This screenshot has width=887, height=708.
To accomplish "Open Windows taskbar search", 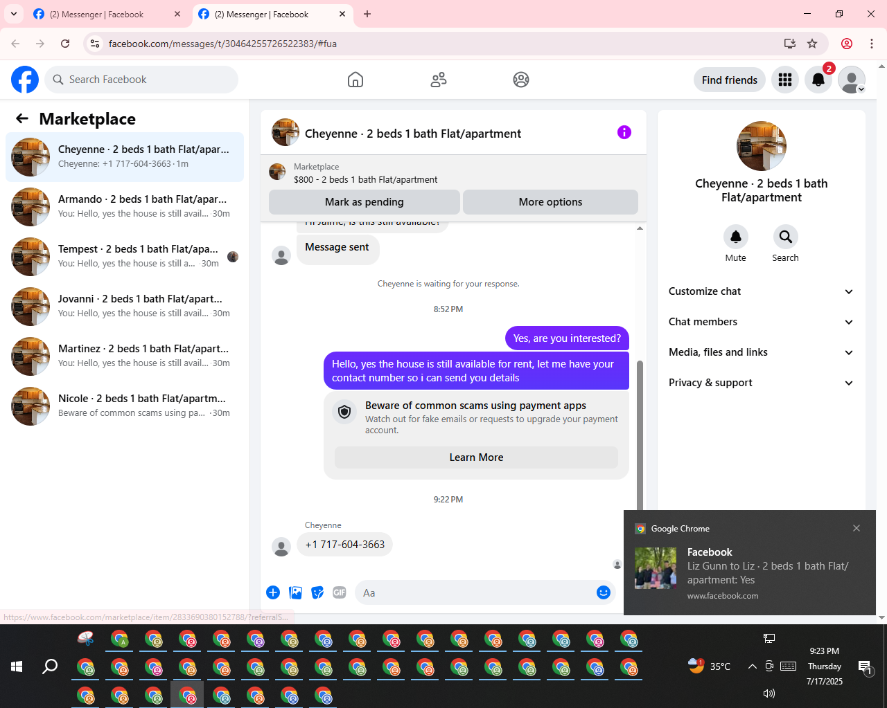I will [50, 666].
